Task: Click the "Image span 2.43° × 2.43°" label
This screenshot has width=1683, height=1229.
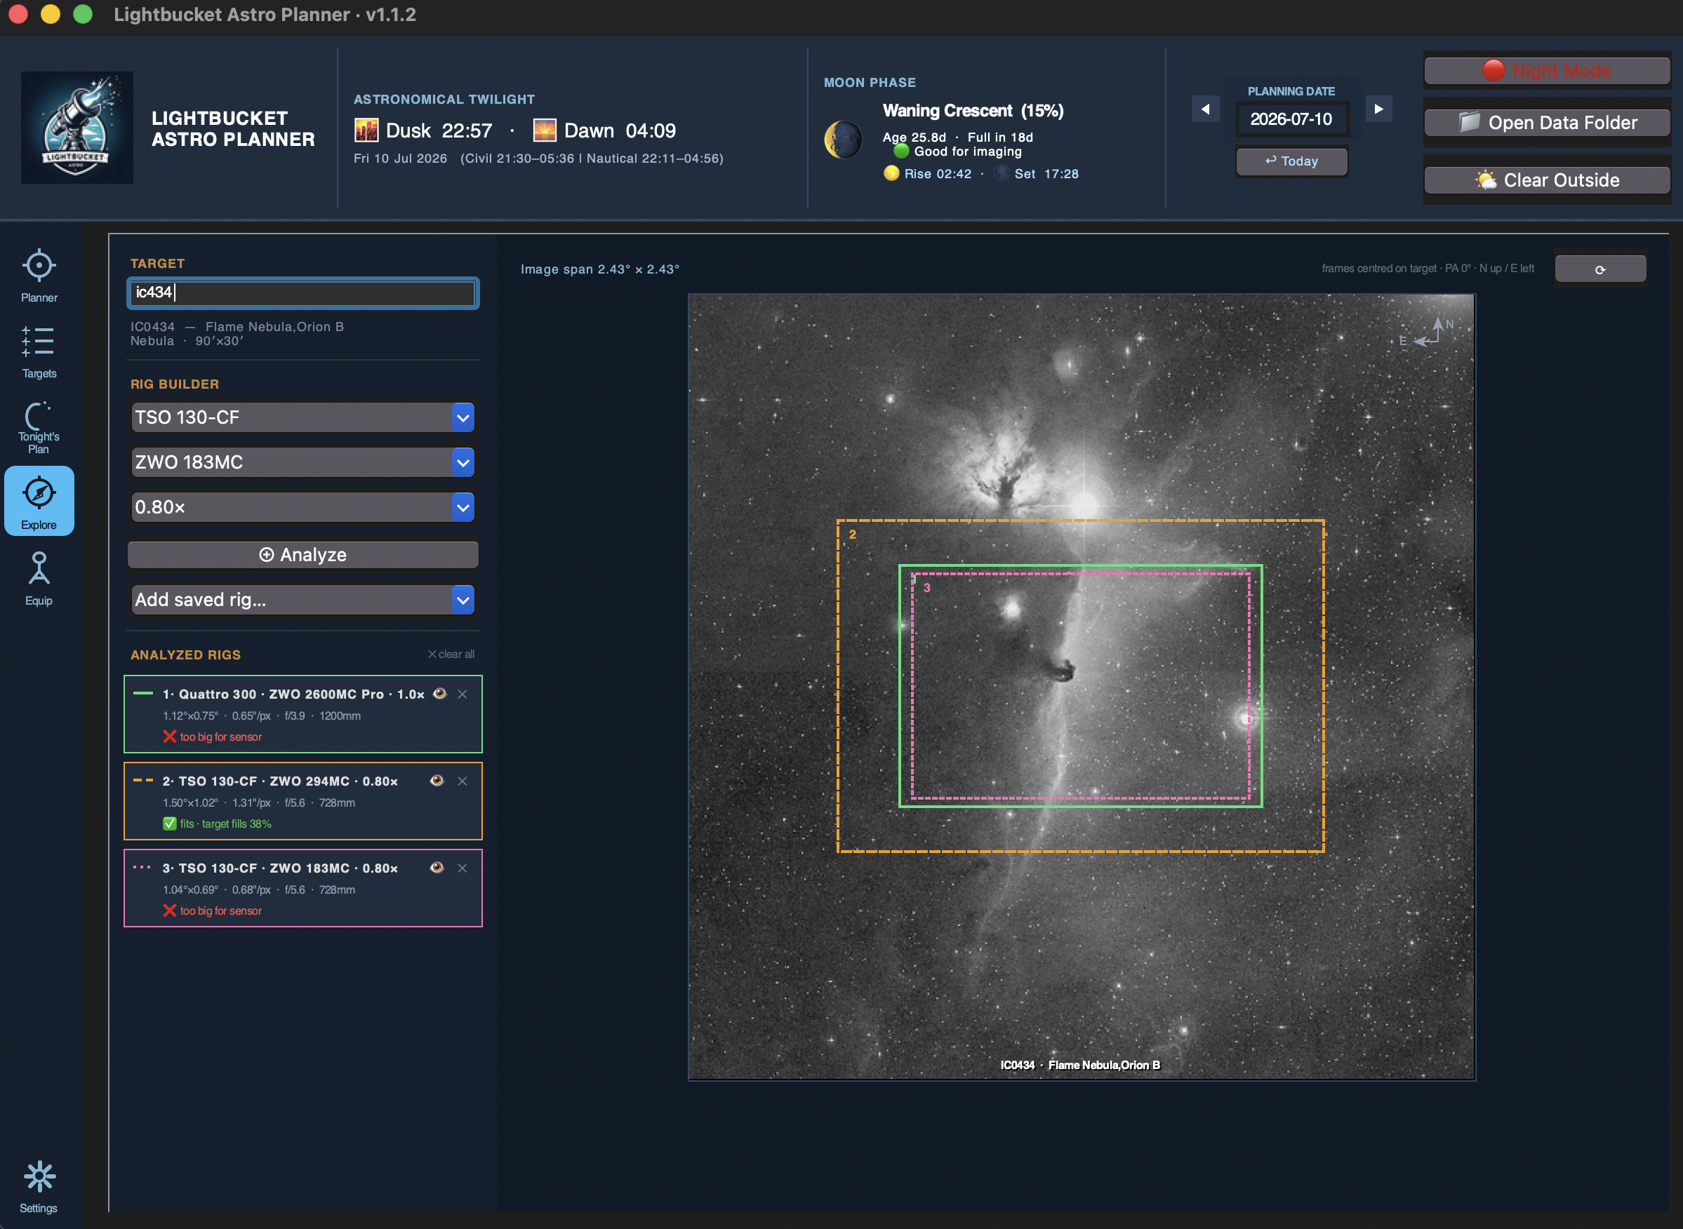Action: (x=600, y=269)
